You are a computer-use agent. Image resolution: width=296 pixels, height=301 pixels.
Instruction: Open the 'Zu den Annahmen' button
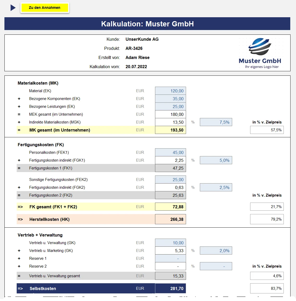[45, 8]
